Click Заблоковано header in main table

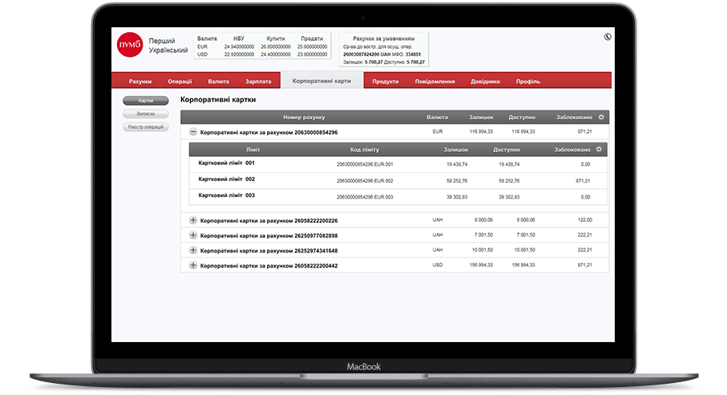574,117
